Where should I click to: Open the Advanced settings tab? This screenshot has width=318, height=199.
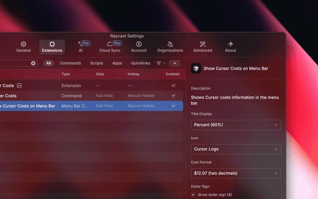(x=202, y=47)
